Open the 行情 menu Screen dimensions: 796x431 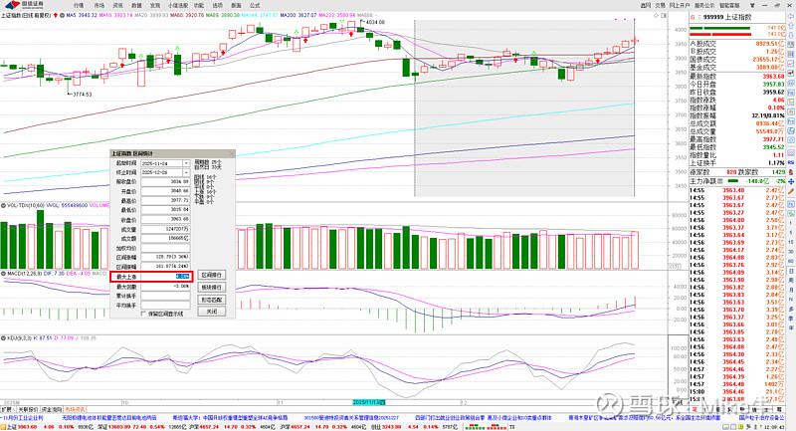(79, 5)
